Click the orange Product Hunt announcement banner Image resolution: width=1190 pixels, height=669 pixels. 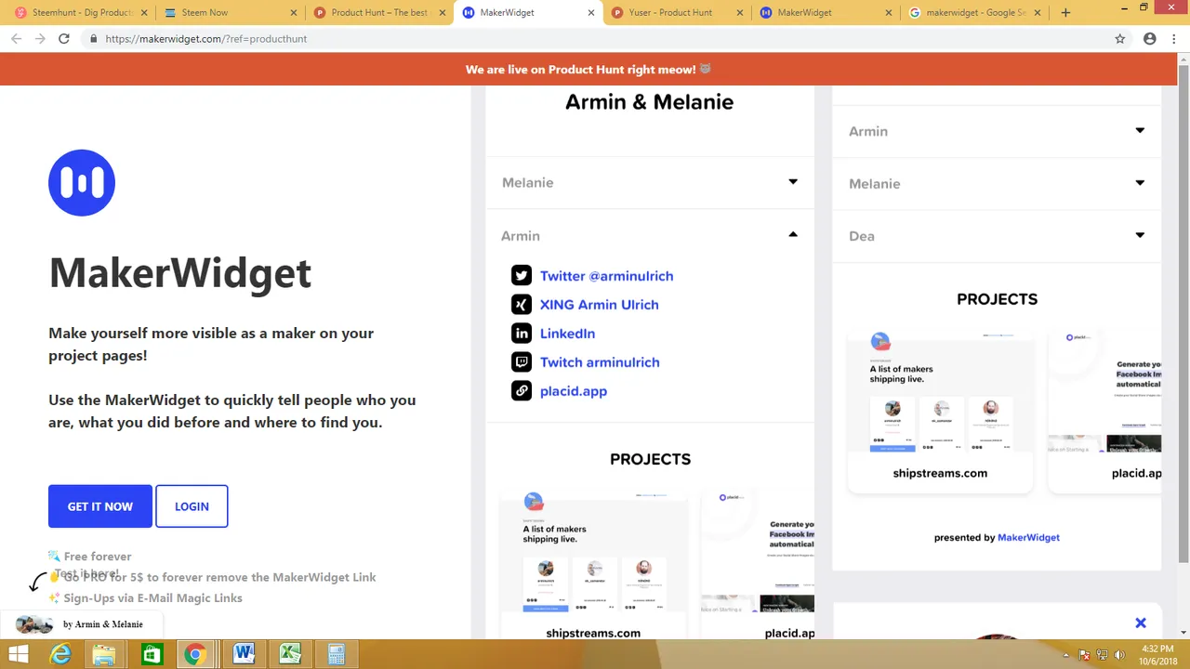pos(588,69)
